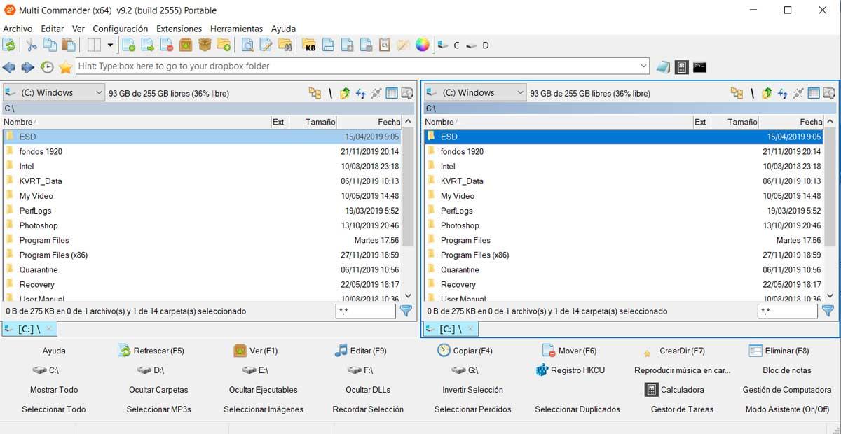Click the scissors cut icon
The width and height of the screenshot is (841, 434).
pyautogui.click(x=31, y=45)
